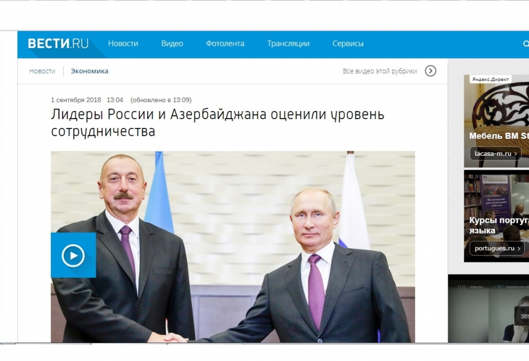Click the Все видео этой рубрики link
This screenshot has height=361, width=529.
point(379,71)
